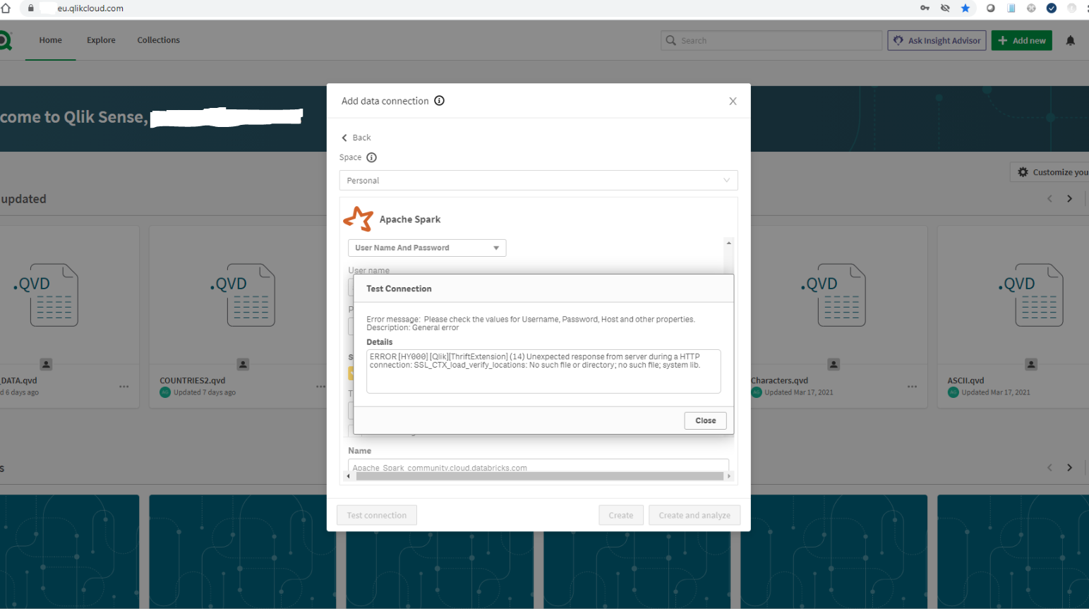The image size is (1089, 611).
Task: Close the Test Connection error popup
Action: click(x=705, y=421)
